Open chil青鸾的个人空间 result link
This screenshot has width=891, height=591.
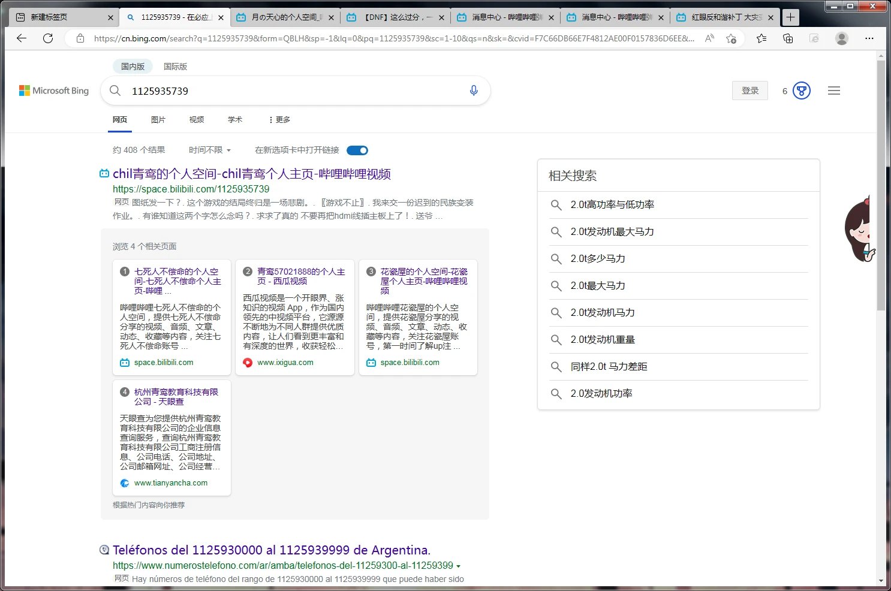click(252, 174)
